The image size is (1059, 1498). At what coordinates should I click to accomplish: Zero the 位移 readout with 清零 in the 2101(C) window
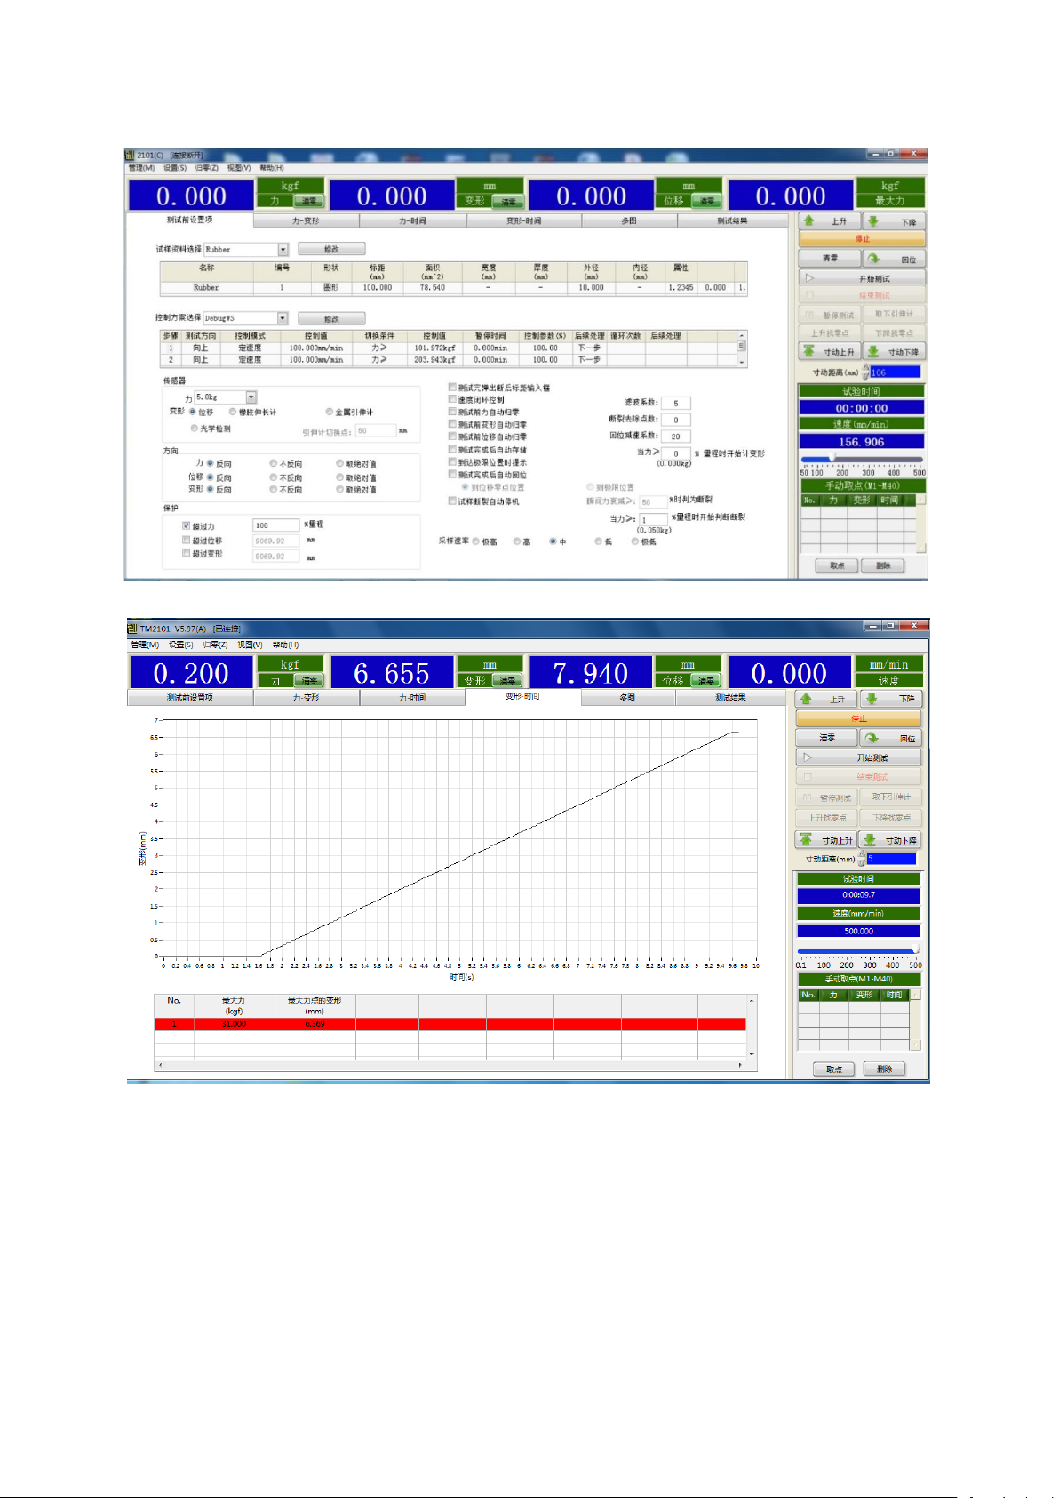pos(707,201)
